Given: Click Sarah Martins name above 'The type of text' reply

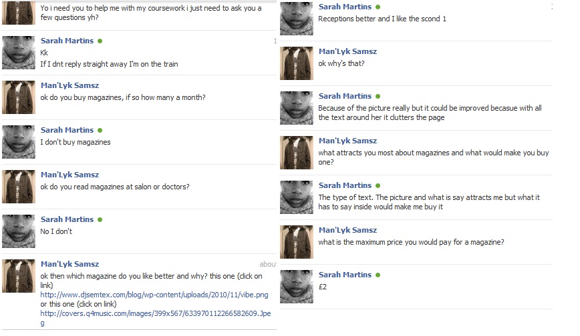Looking at the screenshot, I should [345, 185].
